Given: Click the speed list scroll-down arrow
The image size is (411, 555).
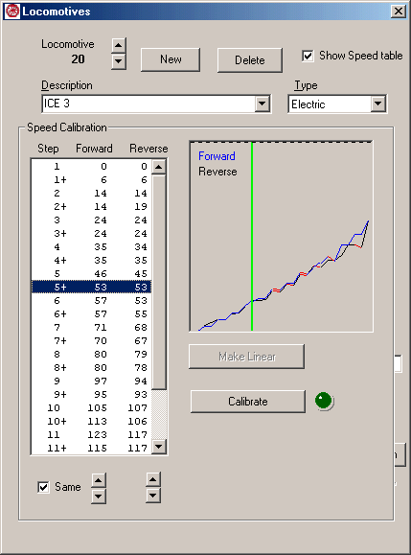Looking at the screenshot, I should pos(159,447).
